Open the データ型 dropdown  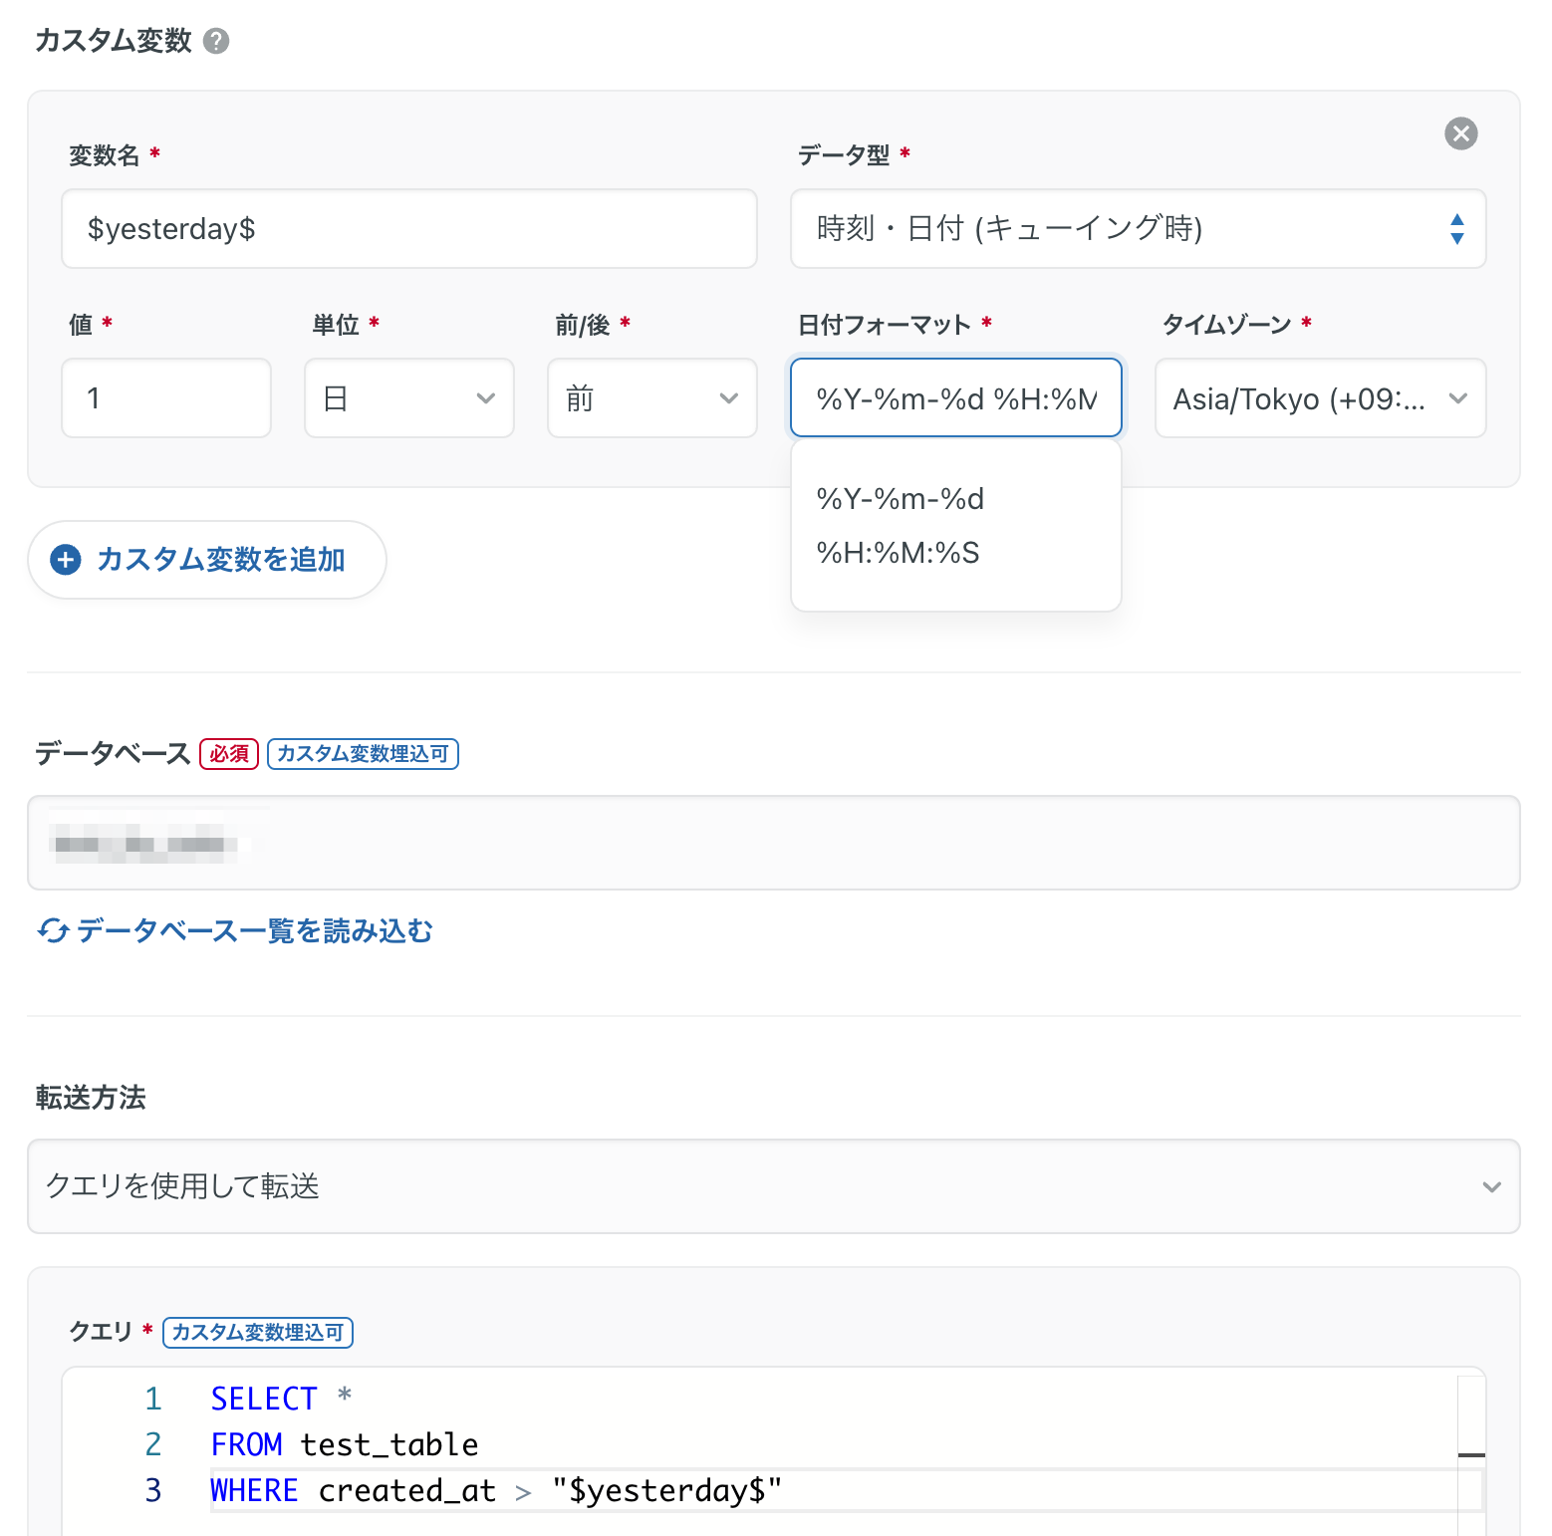point(1138,229)
